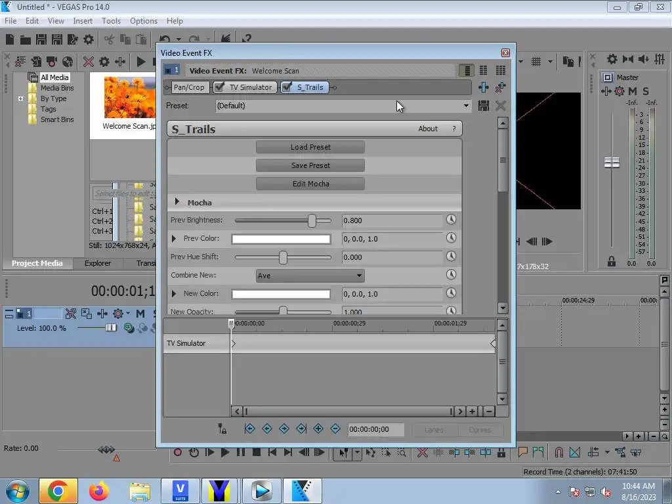Remove selected media with red X in Project Media
This screenshot has height=504, width=672.
89,62
